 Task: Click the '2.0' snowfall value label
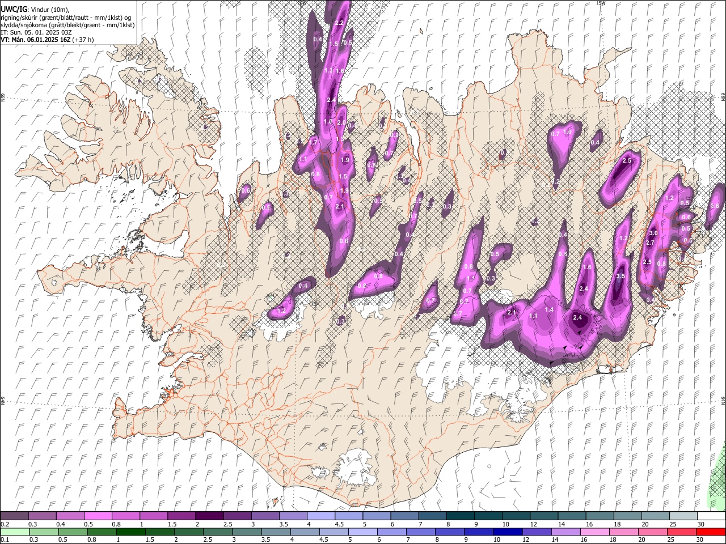click(x=341, y=122)
